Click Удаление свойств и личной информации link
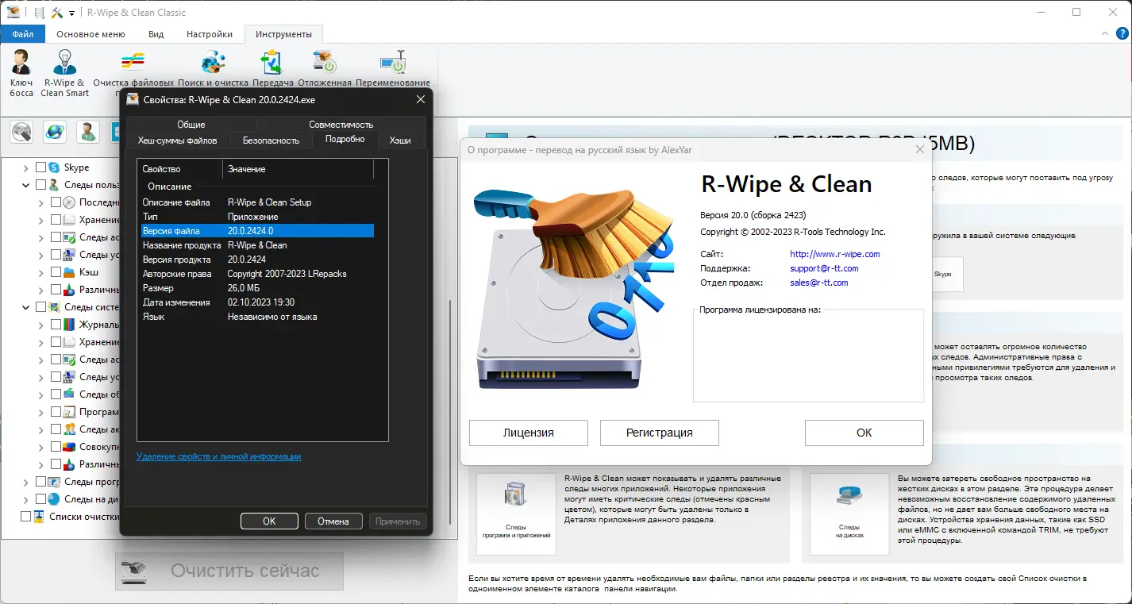The image size is (1132, 604). 219,456
